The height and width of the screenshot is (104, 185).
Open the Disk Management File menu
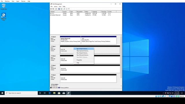coord(51,6)
